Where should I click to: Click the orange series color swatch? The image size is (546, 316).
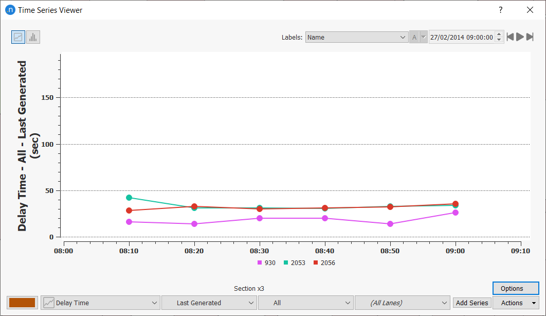pyautogui.click(x=23, y=303)
